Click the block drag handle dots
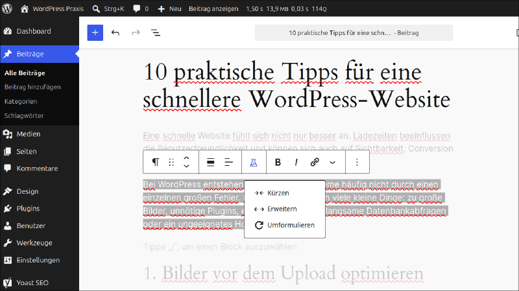 171,162
